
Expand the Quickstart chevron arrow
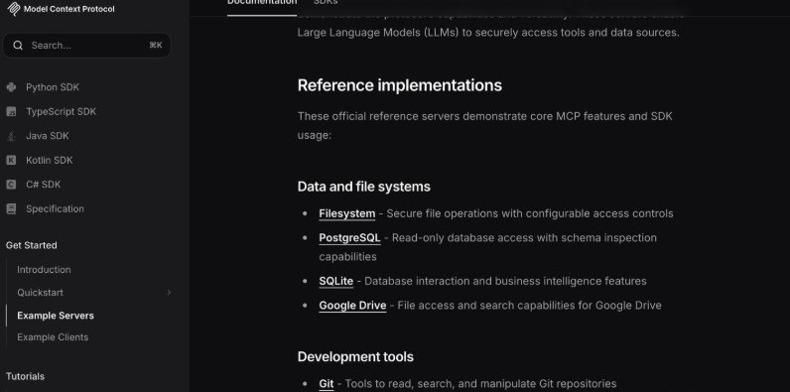click(x=169, y=292)
